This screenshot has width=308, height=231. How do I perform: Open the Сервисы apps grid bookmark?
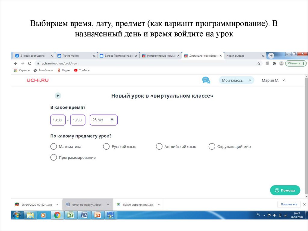coord(22,70)
